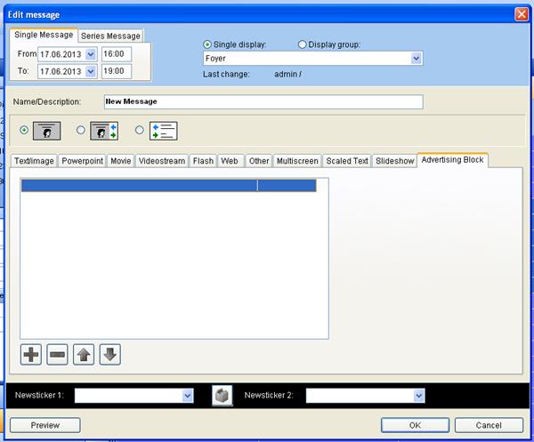Choose the third layout radio button
534x442 pixels.
coord(139,130)
